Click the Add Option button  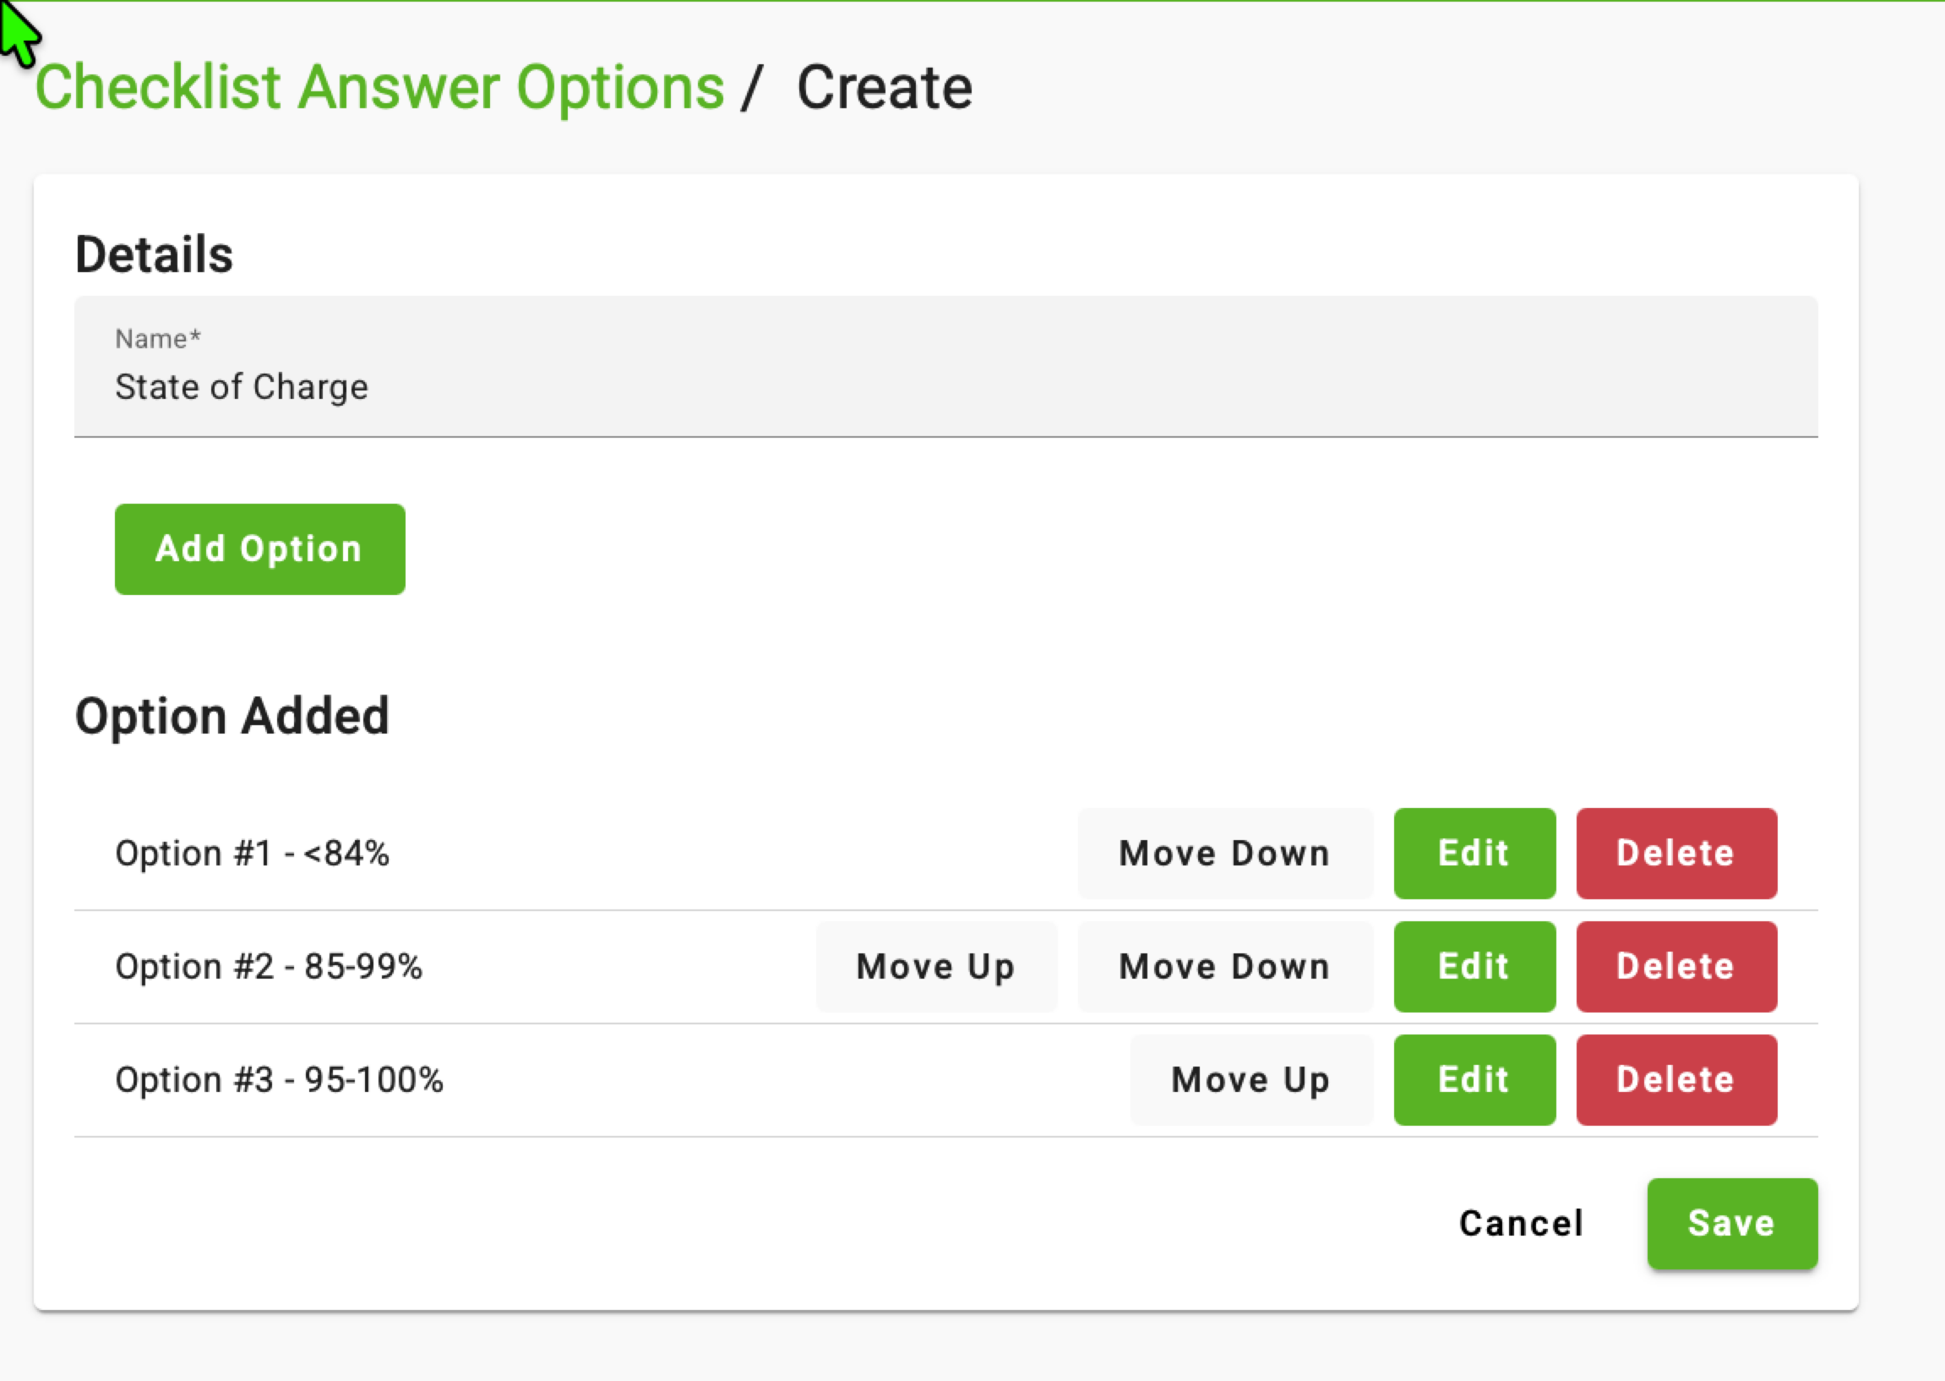[259, 549]
